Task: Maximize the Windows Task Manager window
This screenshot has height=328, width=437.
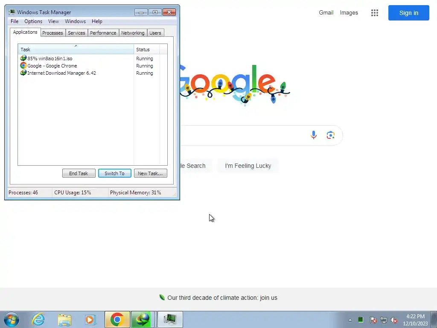Action: (x=155, y=12)
